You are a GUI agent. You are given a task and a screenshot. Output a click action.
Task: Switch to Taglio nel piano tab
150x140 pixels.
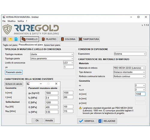10,45
